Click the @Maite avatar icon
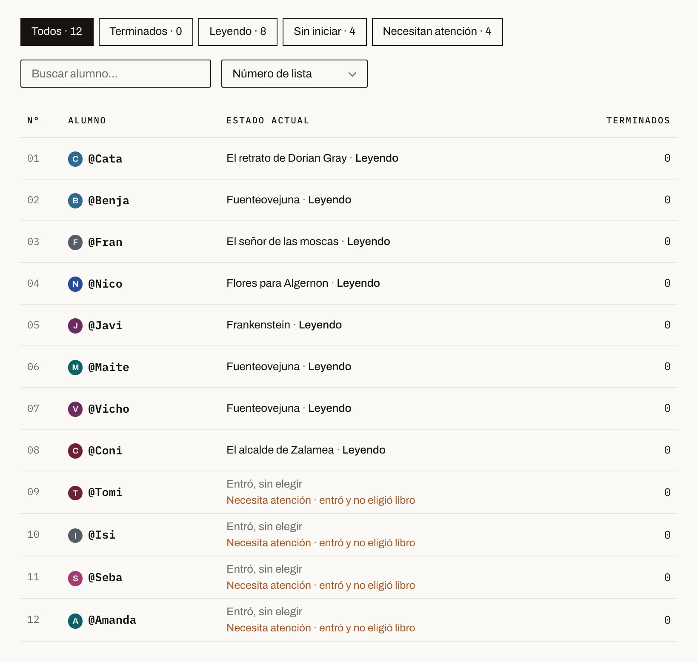 [75, 368]
